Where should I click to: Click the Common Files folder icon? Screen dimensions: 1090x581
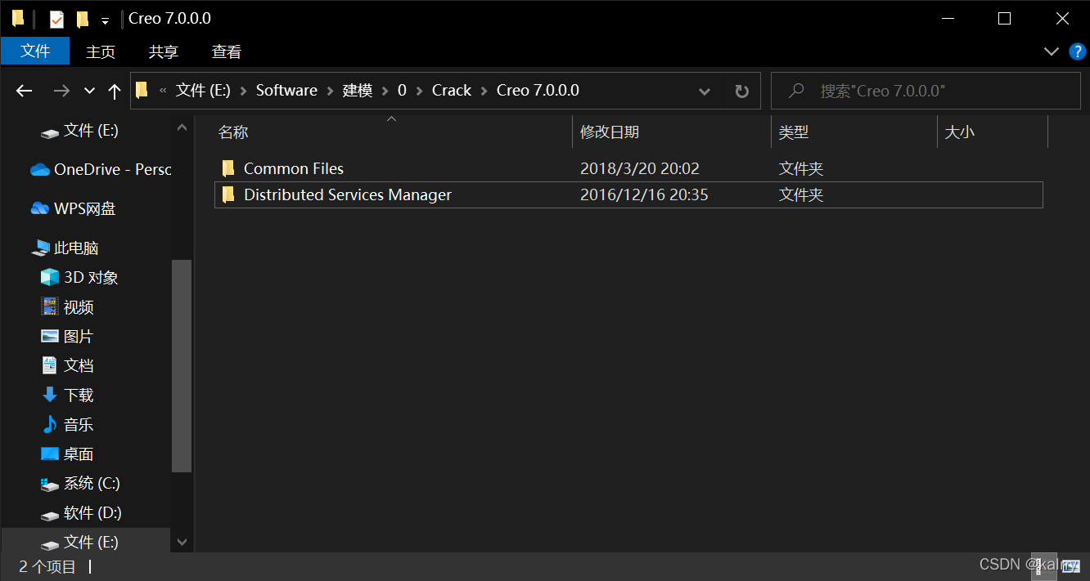(x=228, y=168)
